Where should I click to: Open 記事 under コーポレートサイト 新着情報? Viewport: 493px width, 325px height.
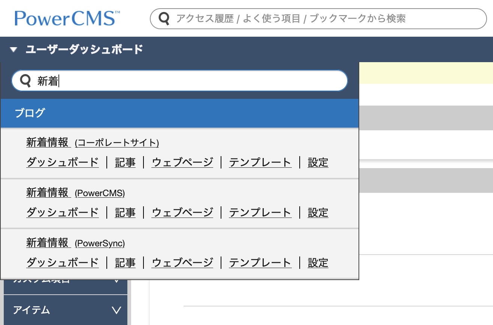pos(125,162)
